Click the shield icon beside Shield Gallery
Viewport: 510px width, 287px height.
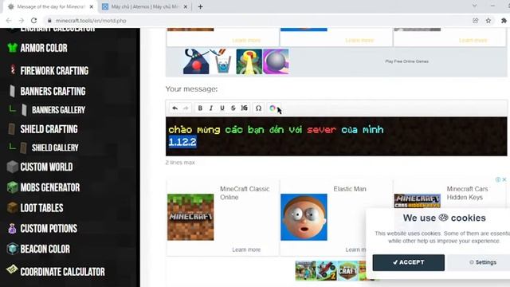point(23,147)
